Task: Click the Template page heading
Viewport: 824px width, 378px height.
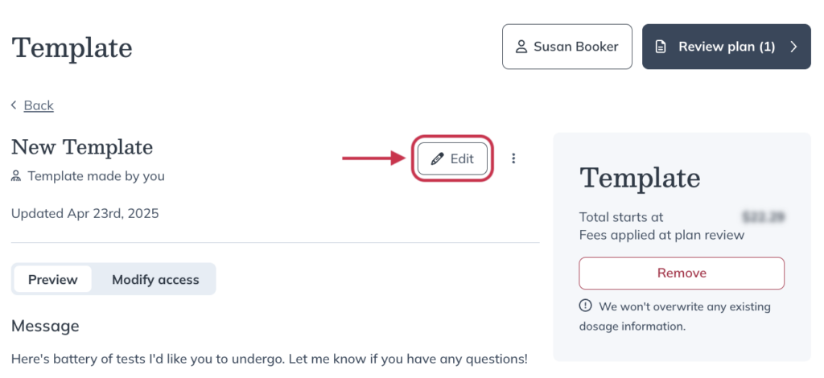Action: click(72, 47)
